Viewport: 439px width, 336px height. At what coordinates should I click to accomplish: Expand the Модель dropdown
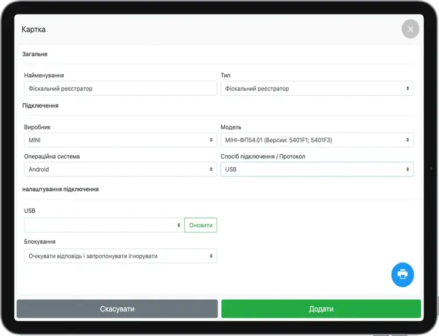click(x=317, y=140)
